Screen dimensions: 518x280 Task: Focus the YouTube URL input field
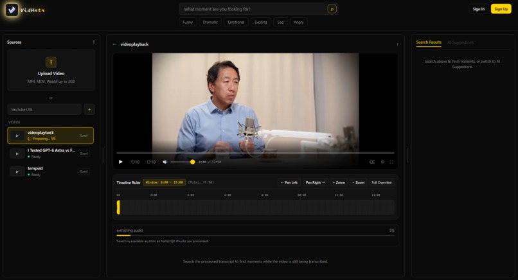pyautogui.click(x=44, y=109)
